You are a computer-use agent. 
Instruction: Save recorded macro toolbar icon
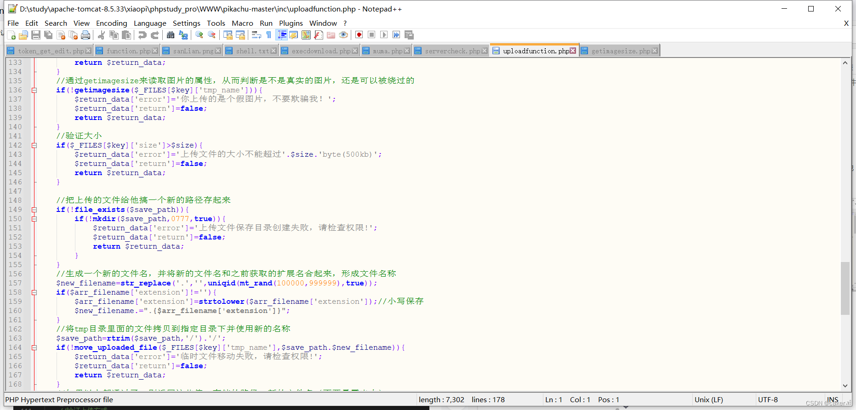[x=409, y=35]
